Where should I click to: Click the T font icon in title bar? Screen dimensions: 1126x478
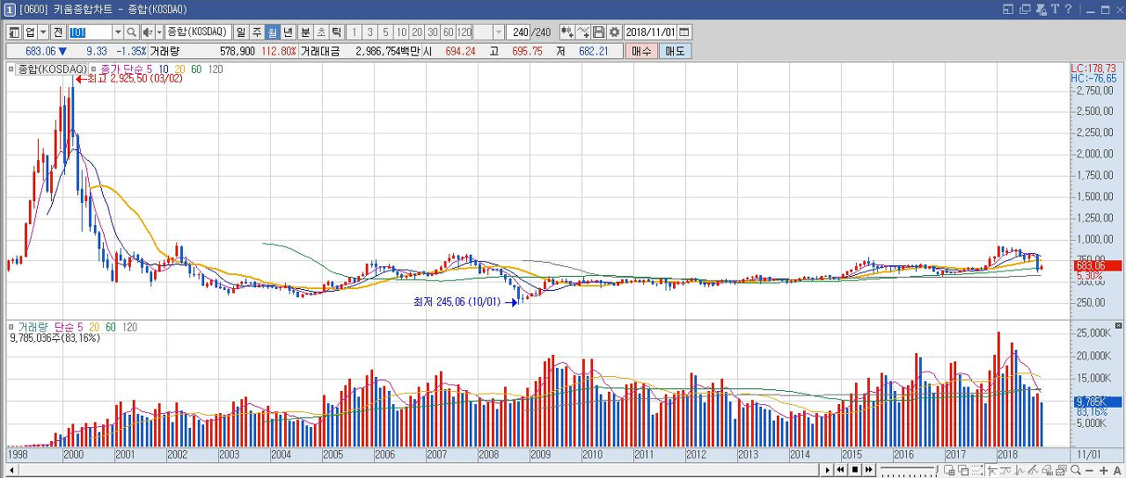(x=1055, y=9)
